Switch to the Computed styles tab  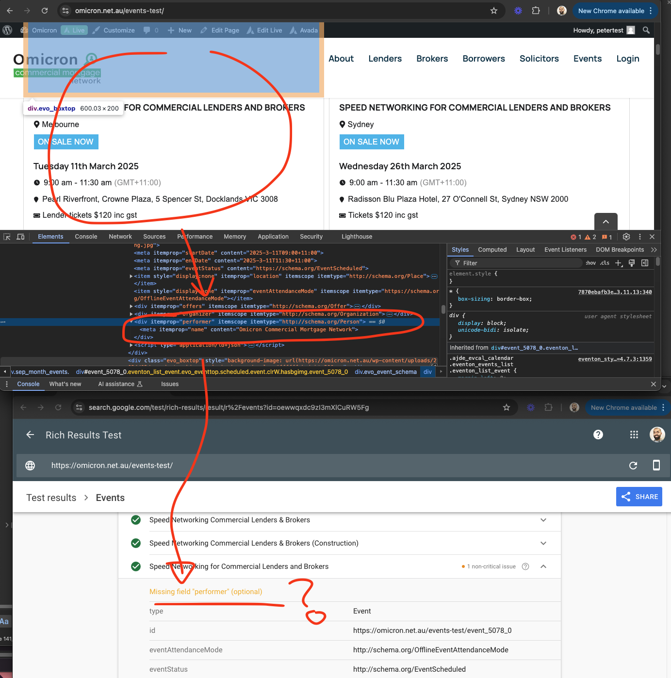point(492,250)
